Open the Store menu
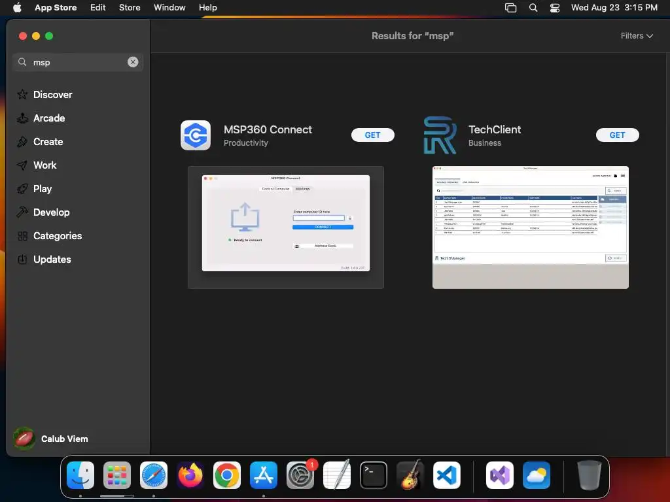Viewport: 670px width, 502px height. click(x=130, y=7)
